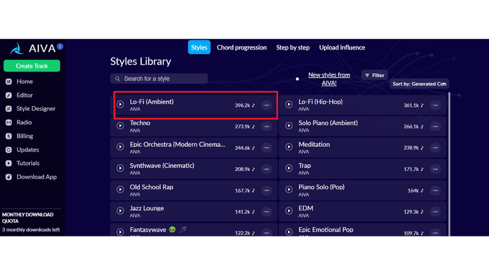489x275 pixels.
Task: Click the styles list vertical scrollbar
Action: 449,164
